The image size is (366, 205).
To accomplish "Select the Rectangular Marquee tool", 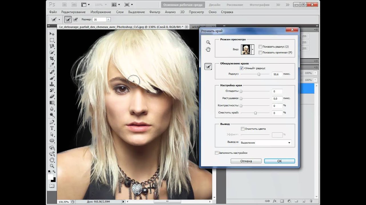I will tap(52, 40).
